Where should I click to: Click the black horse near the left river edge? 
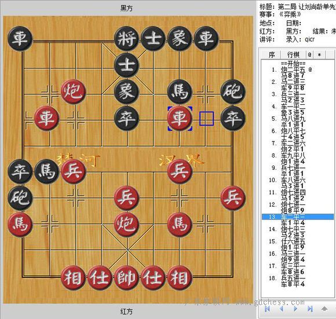[x=46, y=171]
